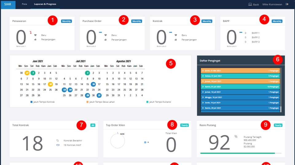The width and height of the screenshot is (295, 165).
Task: Click the Monthly badge on Penawaran card
Action: tap(66, 21)
